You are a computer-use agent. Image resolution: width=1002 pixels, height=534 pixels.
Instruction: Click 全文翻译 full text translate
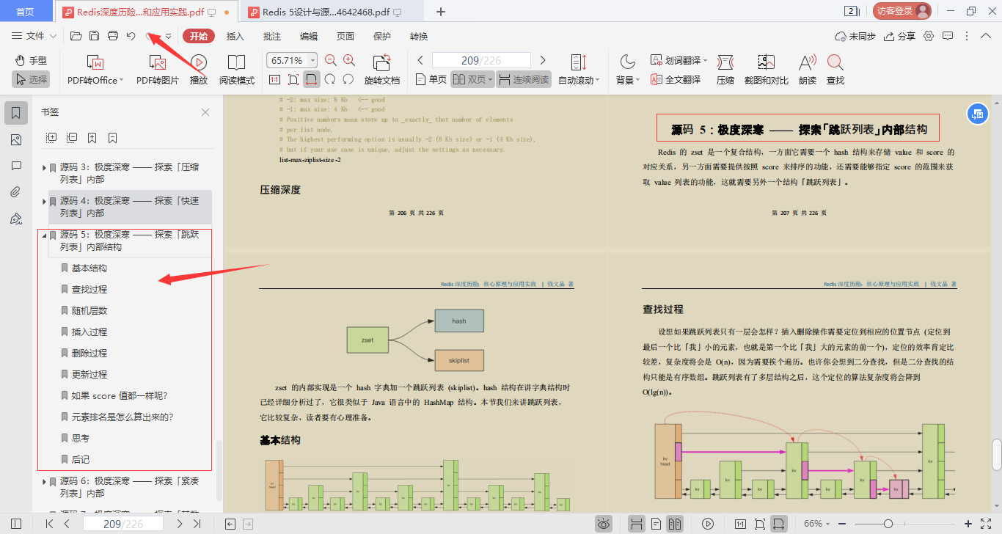tap(676, 79)
